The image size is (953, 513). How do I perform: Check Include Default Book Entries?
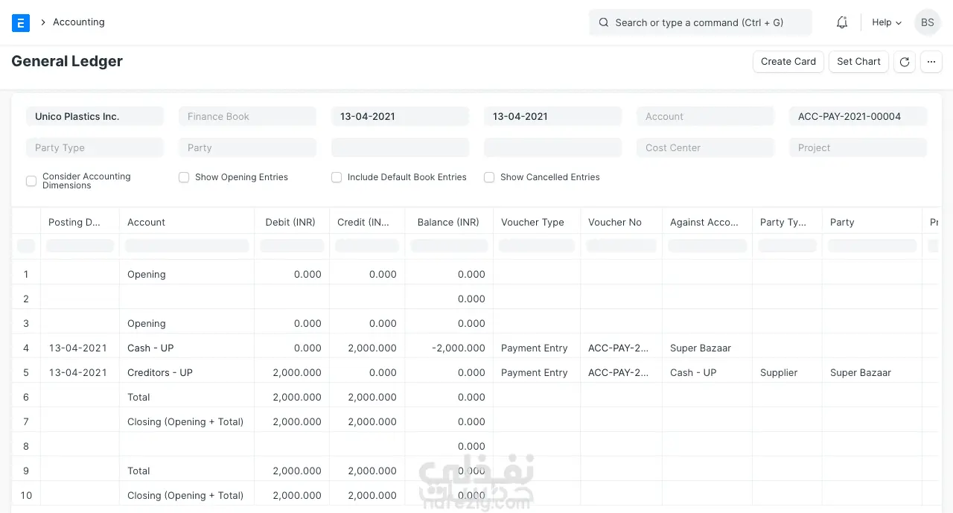337,177
